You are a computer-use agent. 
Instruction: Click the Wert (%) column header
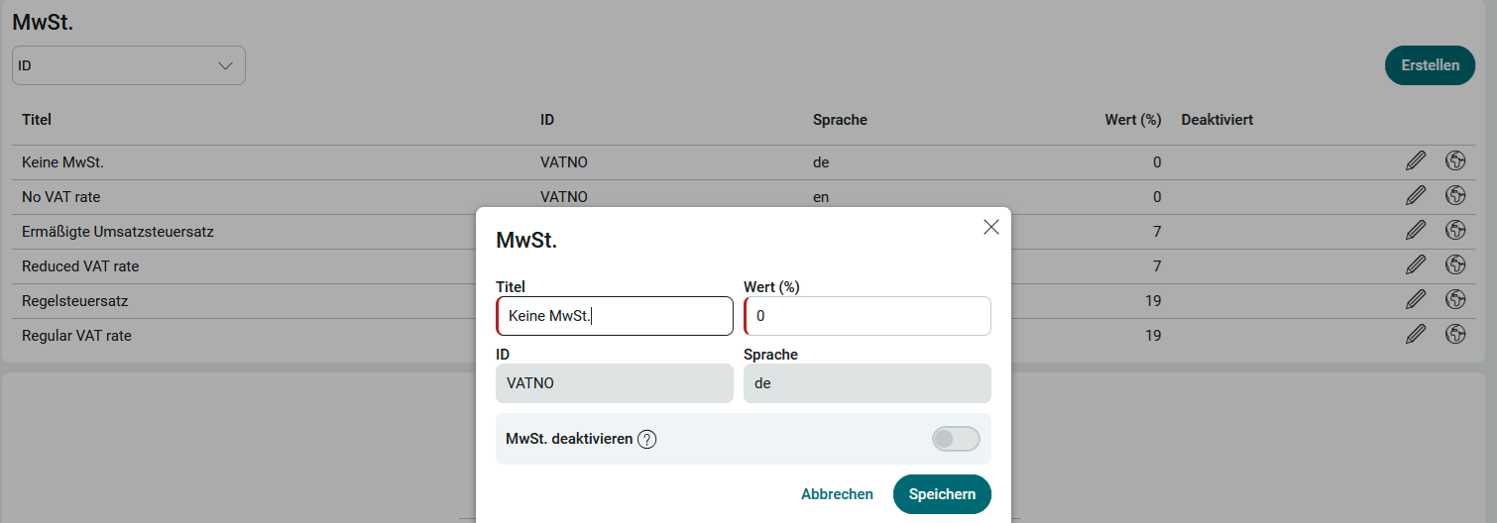pos(1132,120)
